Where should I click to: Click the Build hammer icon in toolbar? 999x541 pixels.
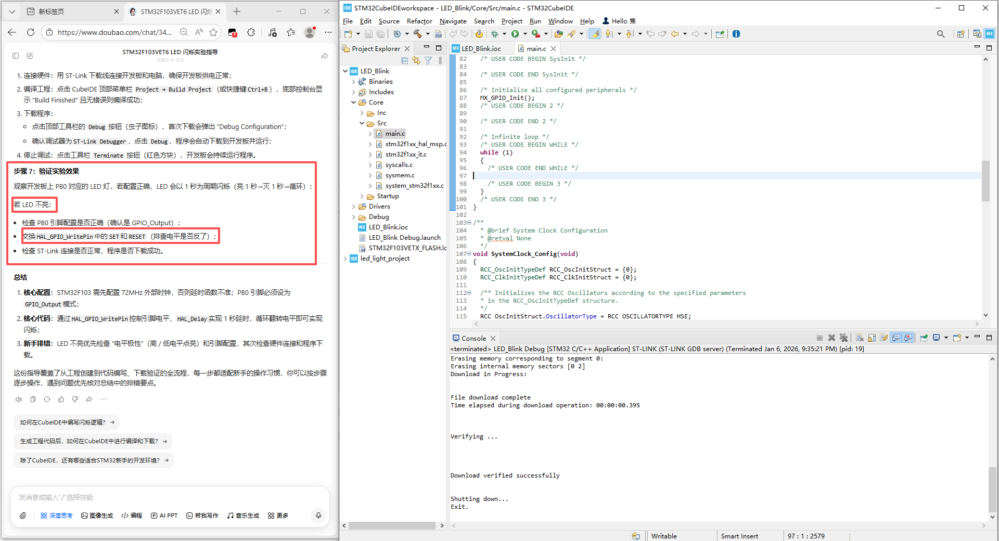click(x=417, y=34)
